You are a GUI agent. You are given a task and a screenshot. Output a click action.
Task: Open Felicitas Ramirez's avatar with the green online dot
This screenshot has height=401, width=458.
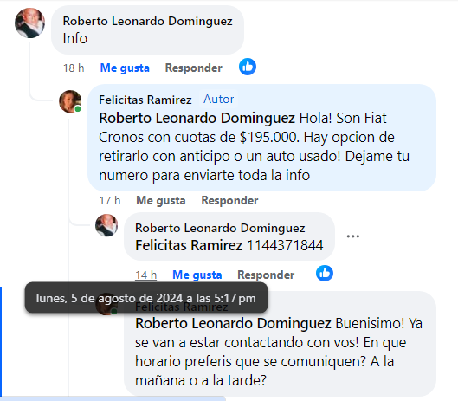pos(70,101)
